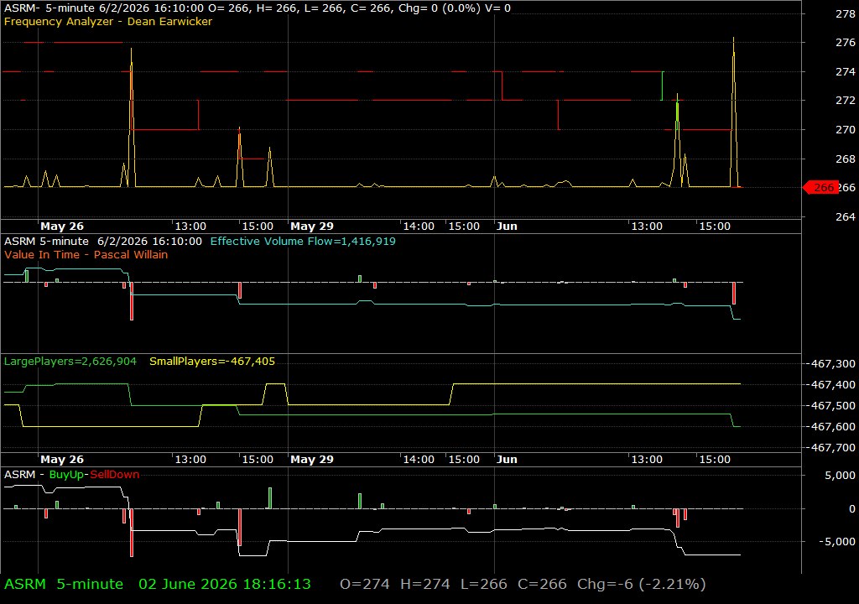Click the SmallPlayers=-467,405 legend
The height and width of the screenshot is (604, 859).
coord(212,362)
